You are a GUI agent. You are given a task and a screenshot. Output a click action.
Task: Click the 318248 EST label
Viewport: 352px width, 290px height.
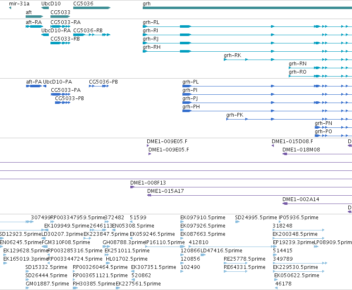(x=283, y=226)
